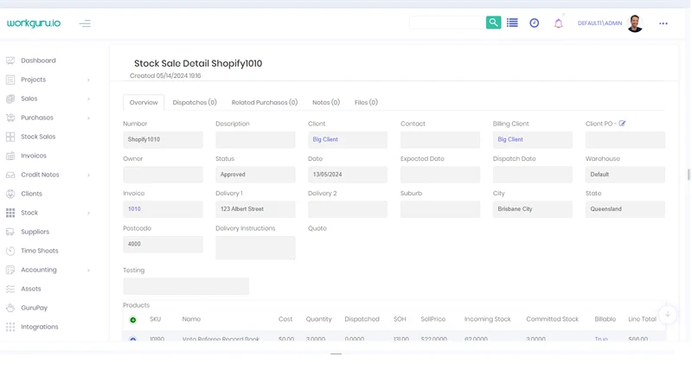This screenshot has height=389, width=692.
Task: Open the notifications bell
Action: point(558,23)
